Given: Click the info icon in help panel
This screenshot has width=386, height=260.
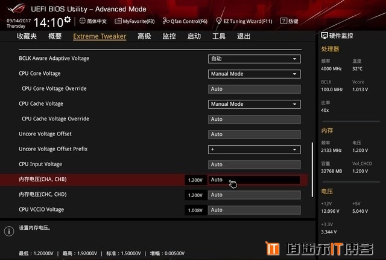Looking at the screenshot, I should tap(9, 231).
